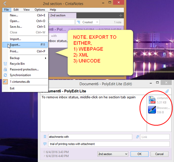
Task: Click the back arrow in CintaNotes title bar
Action: 5,3
